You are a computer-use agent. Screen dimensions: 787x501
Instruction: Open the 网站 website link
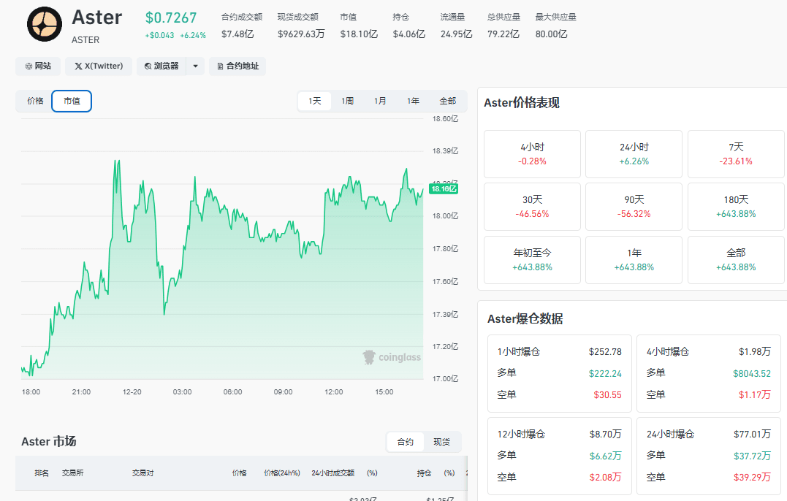38,66
